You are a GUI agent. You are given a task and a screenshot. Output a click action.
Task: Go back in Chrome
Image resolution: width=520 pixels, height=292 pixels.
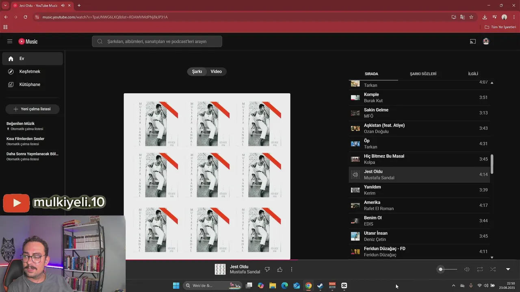coord(6,17)
